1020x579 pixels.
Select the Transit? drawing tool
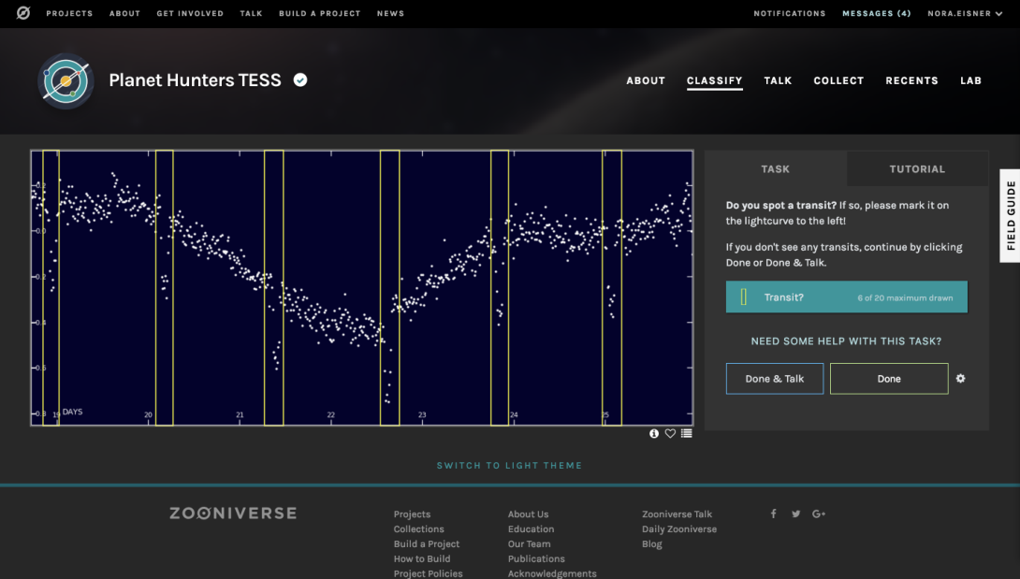click(x=846, y=297)
